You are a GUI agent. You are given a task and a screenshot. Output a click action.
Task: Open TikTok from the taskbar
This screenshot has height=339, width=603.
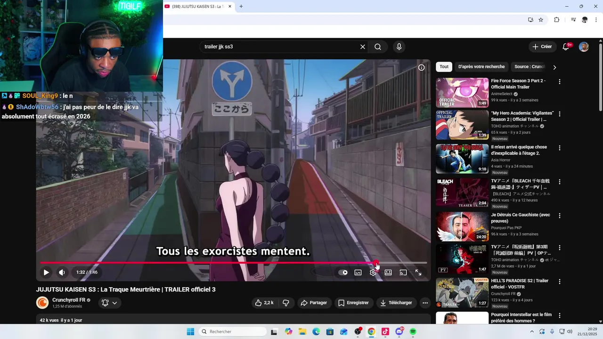click(385, 331)
